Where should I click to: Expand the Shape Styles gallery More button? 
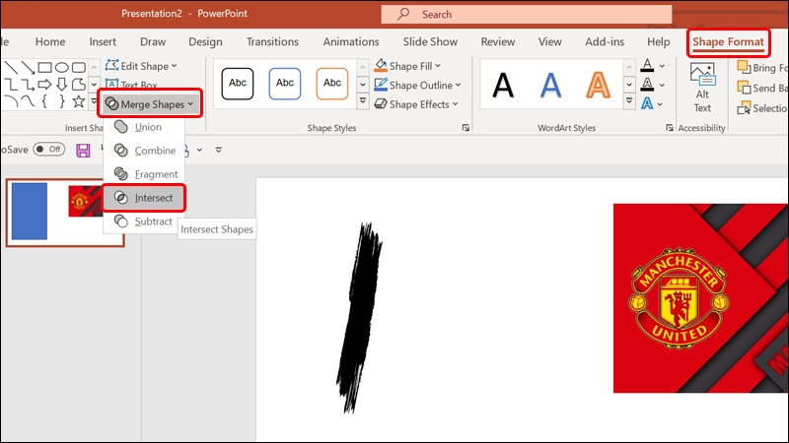(x=362, y=101)
